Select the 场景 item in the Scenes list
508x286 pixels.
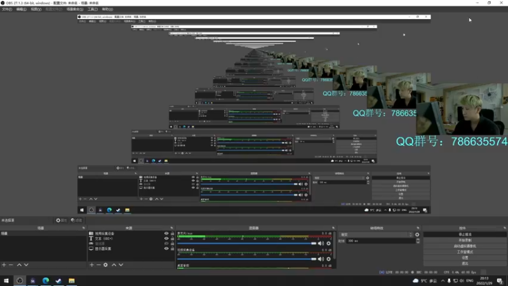[43, 233]
